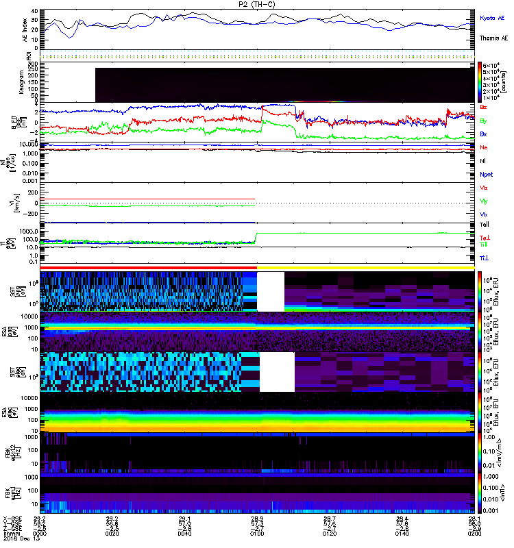
Task: Click the Keogram counts color bar
Action: pos(480,82)
